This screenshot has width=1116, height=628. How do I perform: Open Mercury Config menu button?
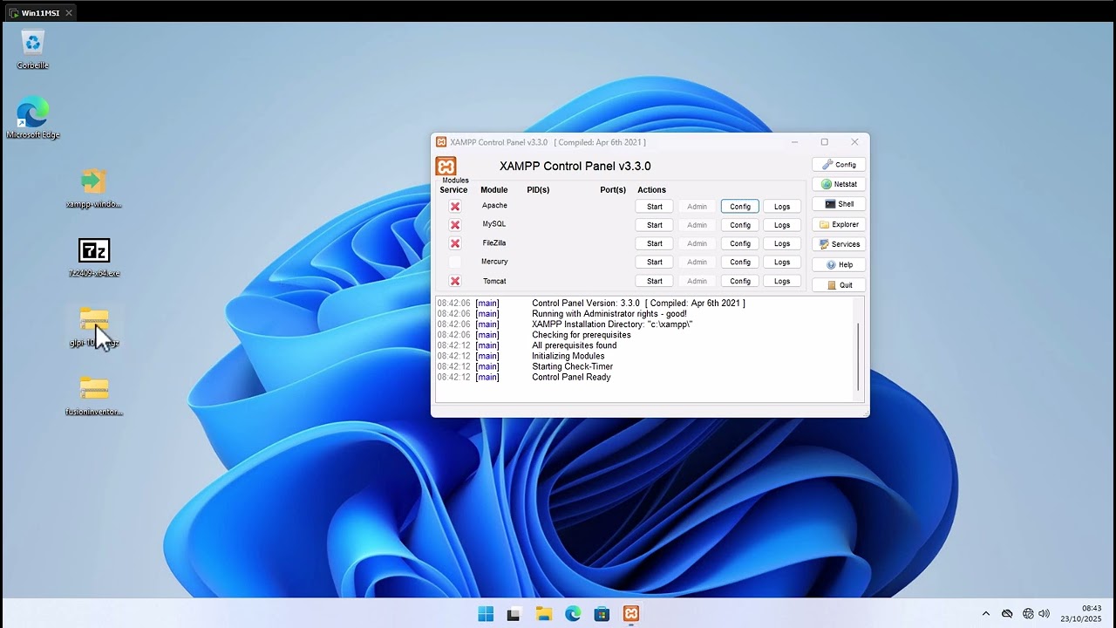[x=739, y=262]
